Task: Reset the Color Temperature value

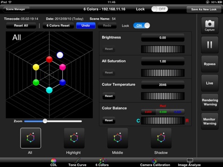Action: tap(109, 96)
